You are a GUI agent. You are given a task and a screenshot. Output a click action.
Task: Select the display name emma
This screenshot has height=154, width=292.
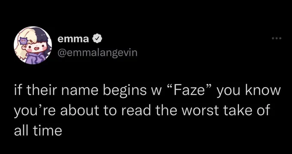[x=73, y=39]
